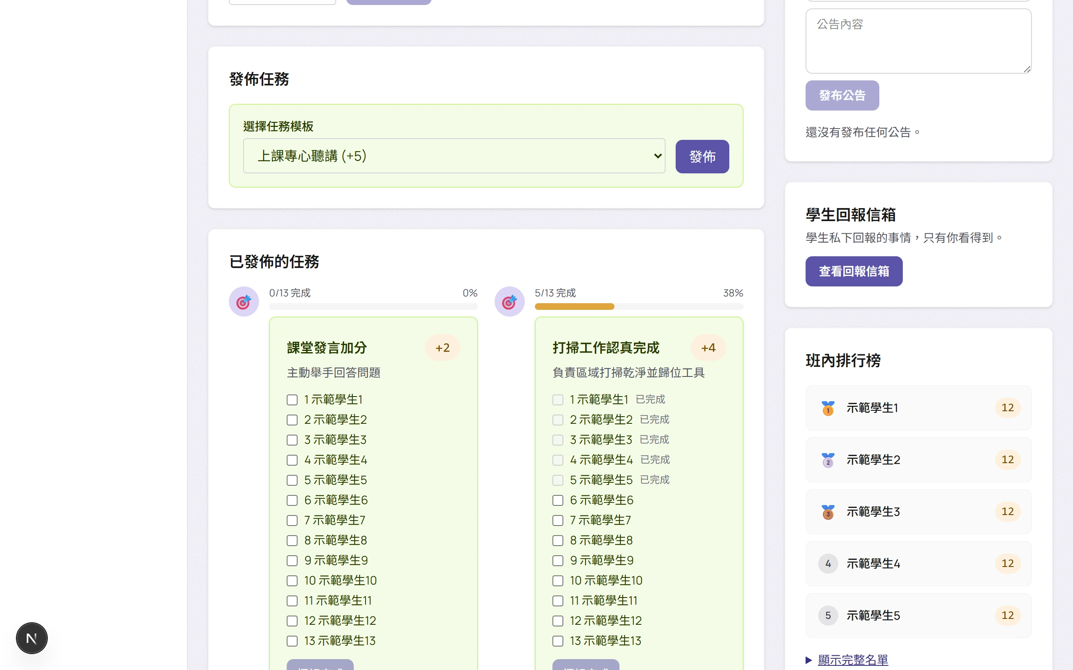Click the 0/13 完成 label
Viewport: 1073px width, 670px height.
click(x=290, y=293)
